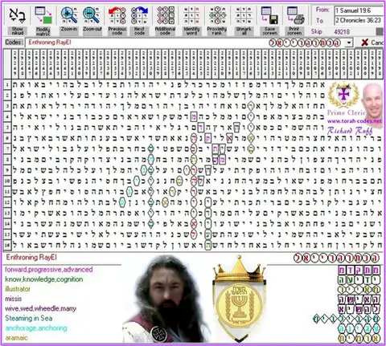Expand the Codes dropdown arrow
The image size is (386, 346).
[349, 43]
